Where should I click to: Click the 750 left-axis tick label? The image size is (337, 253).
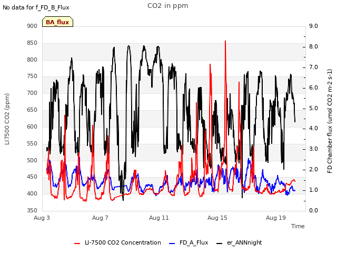pyautogui.click(x=32, y=76)
